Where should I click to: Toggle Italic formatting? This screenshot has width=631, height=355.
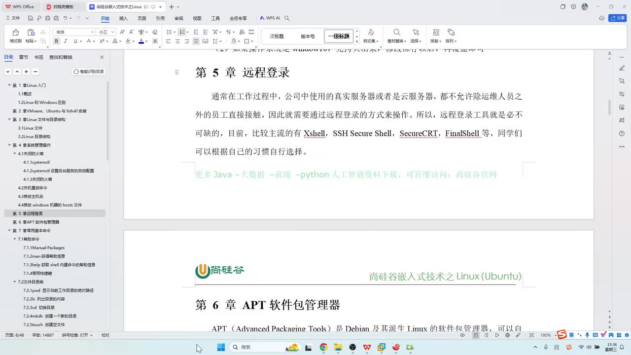[x=65, y=41]
